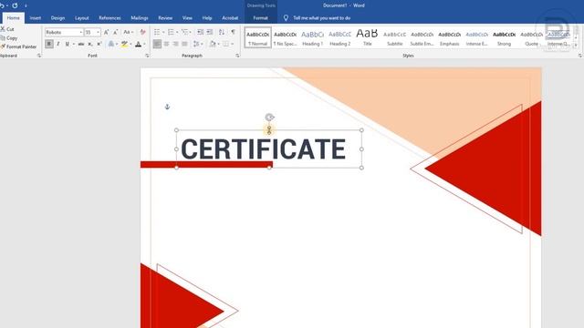Open the font size dropdown

(x=98, y=33)
